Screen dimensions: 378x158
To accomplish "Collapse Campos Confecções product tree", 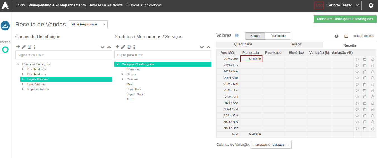I will point(118,64).
